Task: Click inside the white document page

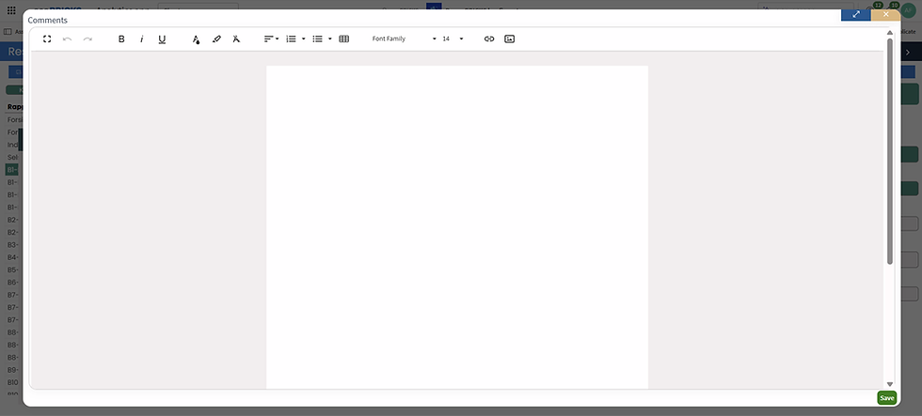Action: pyautogui.click(x=457, y=226)
